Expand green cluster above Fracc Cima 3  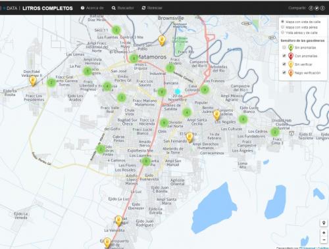[x=275, y=132]
